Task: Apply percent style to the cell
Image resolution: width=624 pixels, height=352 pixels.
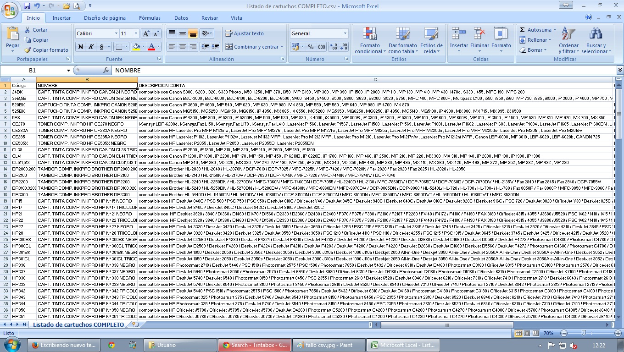Action: pos(311,47)
